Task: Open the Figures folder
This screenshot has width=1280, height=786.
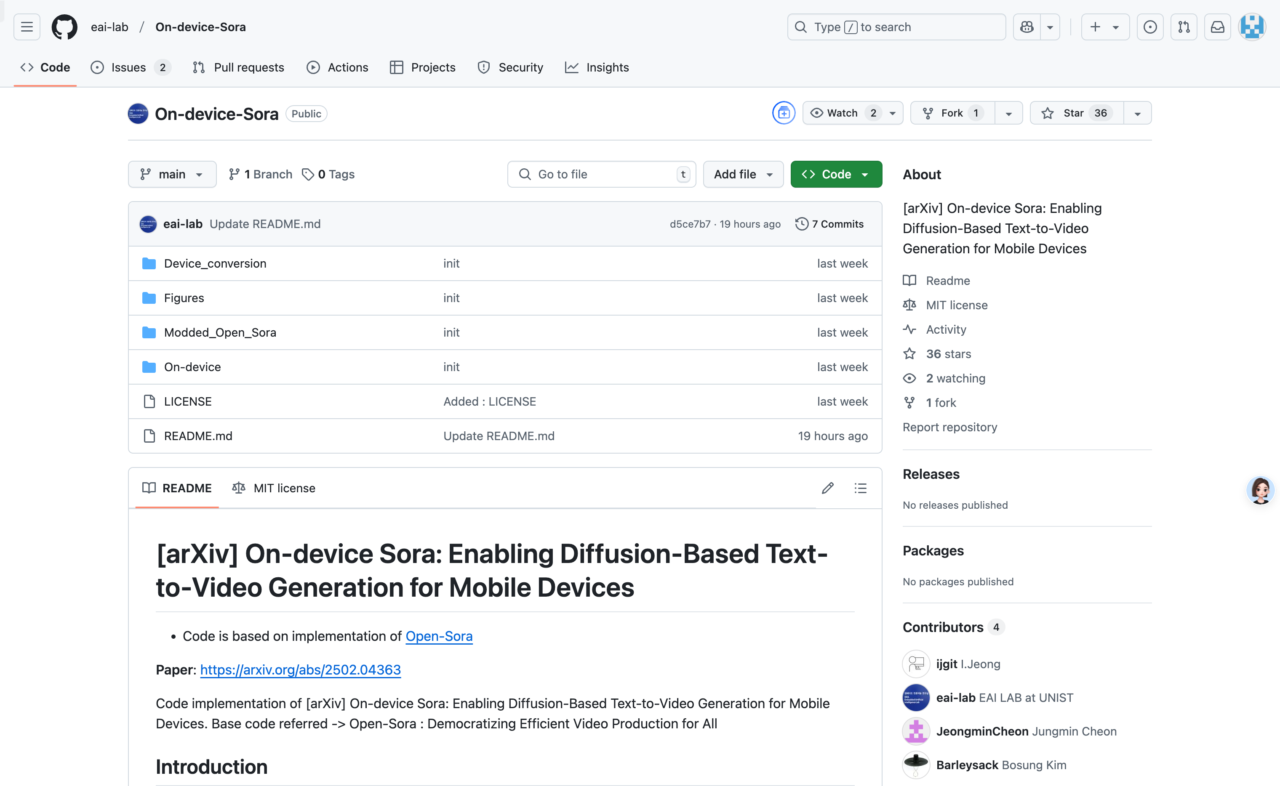Action: click(184, 298)
